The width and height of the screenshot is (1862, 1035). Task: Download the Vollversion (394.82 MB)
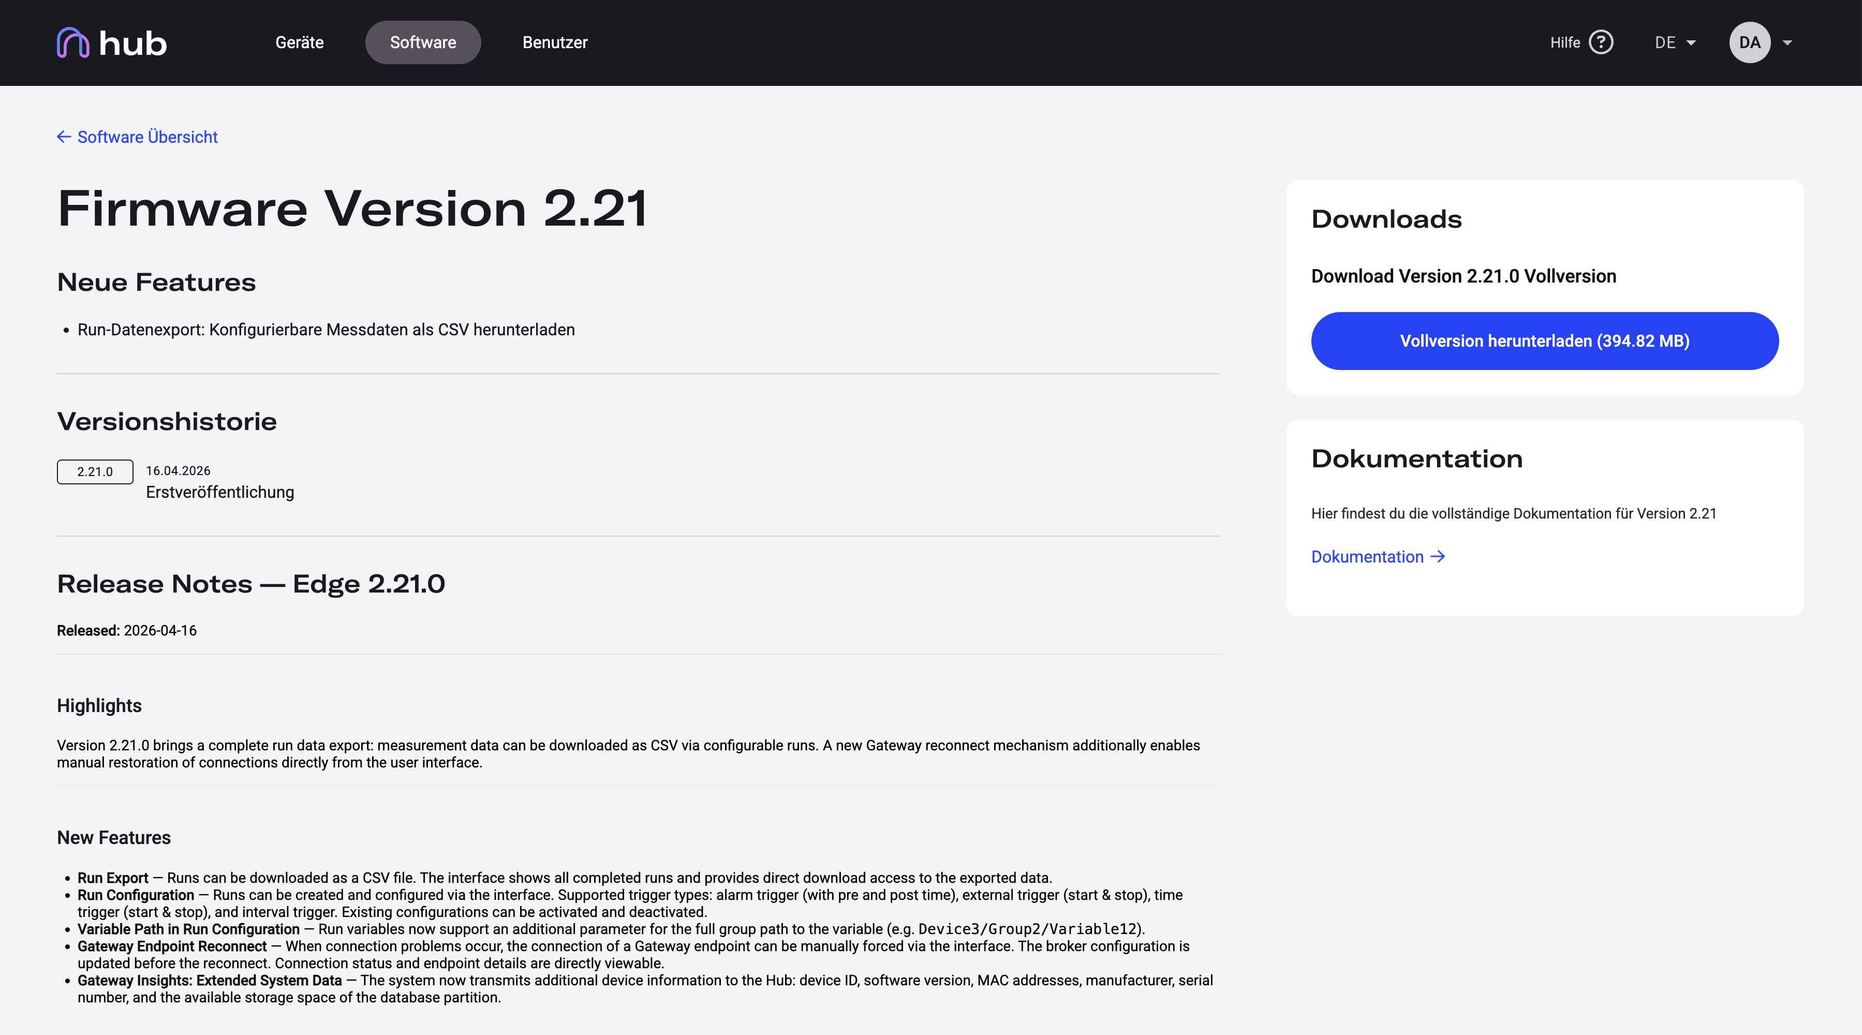click(x=1545, y=341)
